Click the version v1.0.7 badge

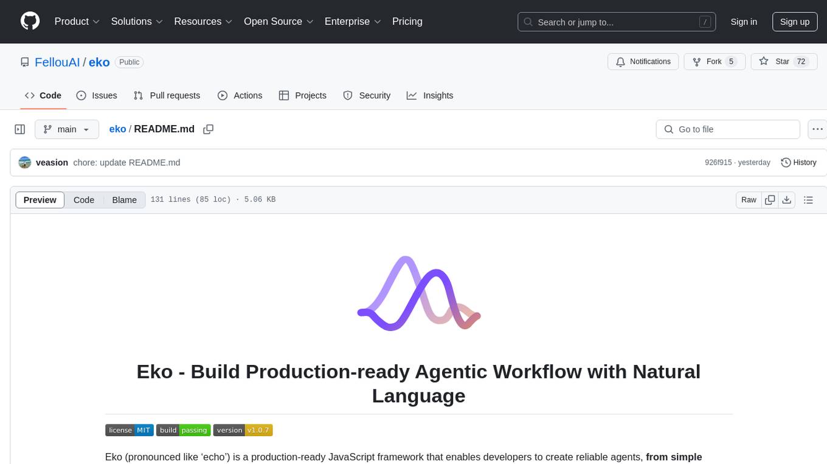point(243,430)
